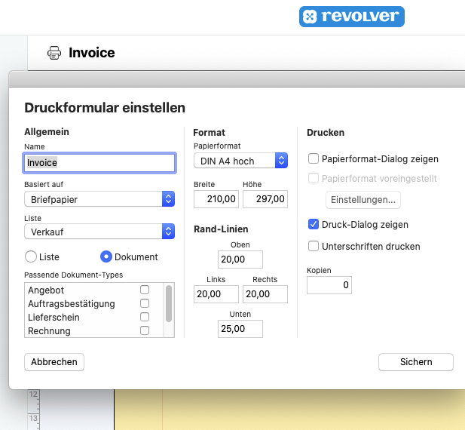Image resolution: width=465 pixels, height=430 pixels.
Task: Check the Angebot document type
Action: [145, 290]
